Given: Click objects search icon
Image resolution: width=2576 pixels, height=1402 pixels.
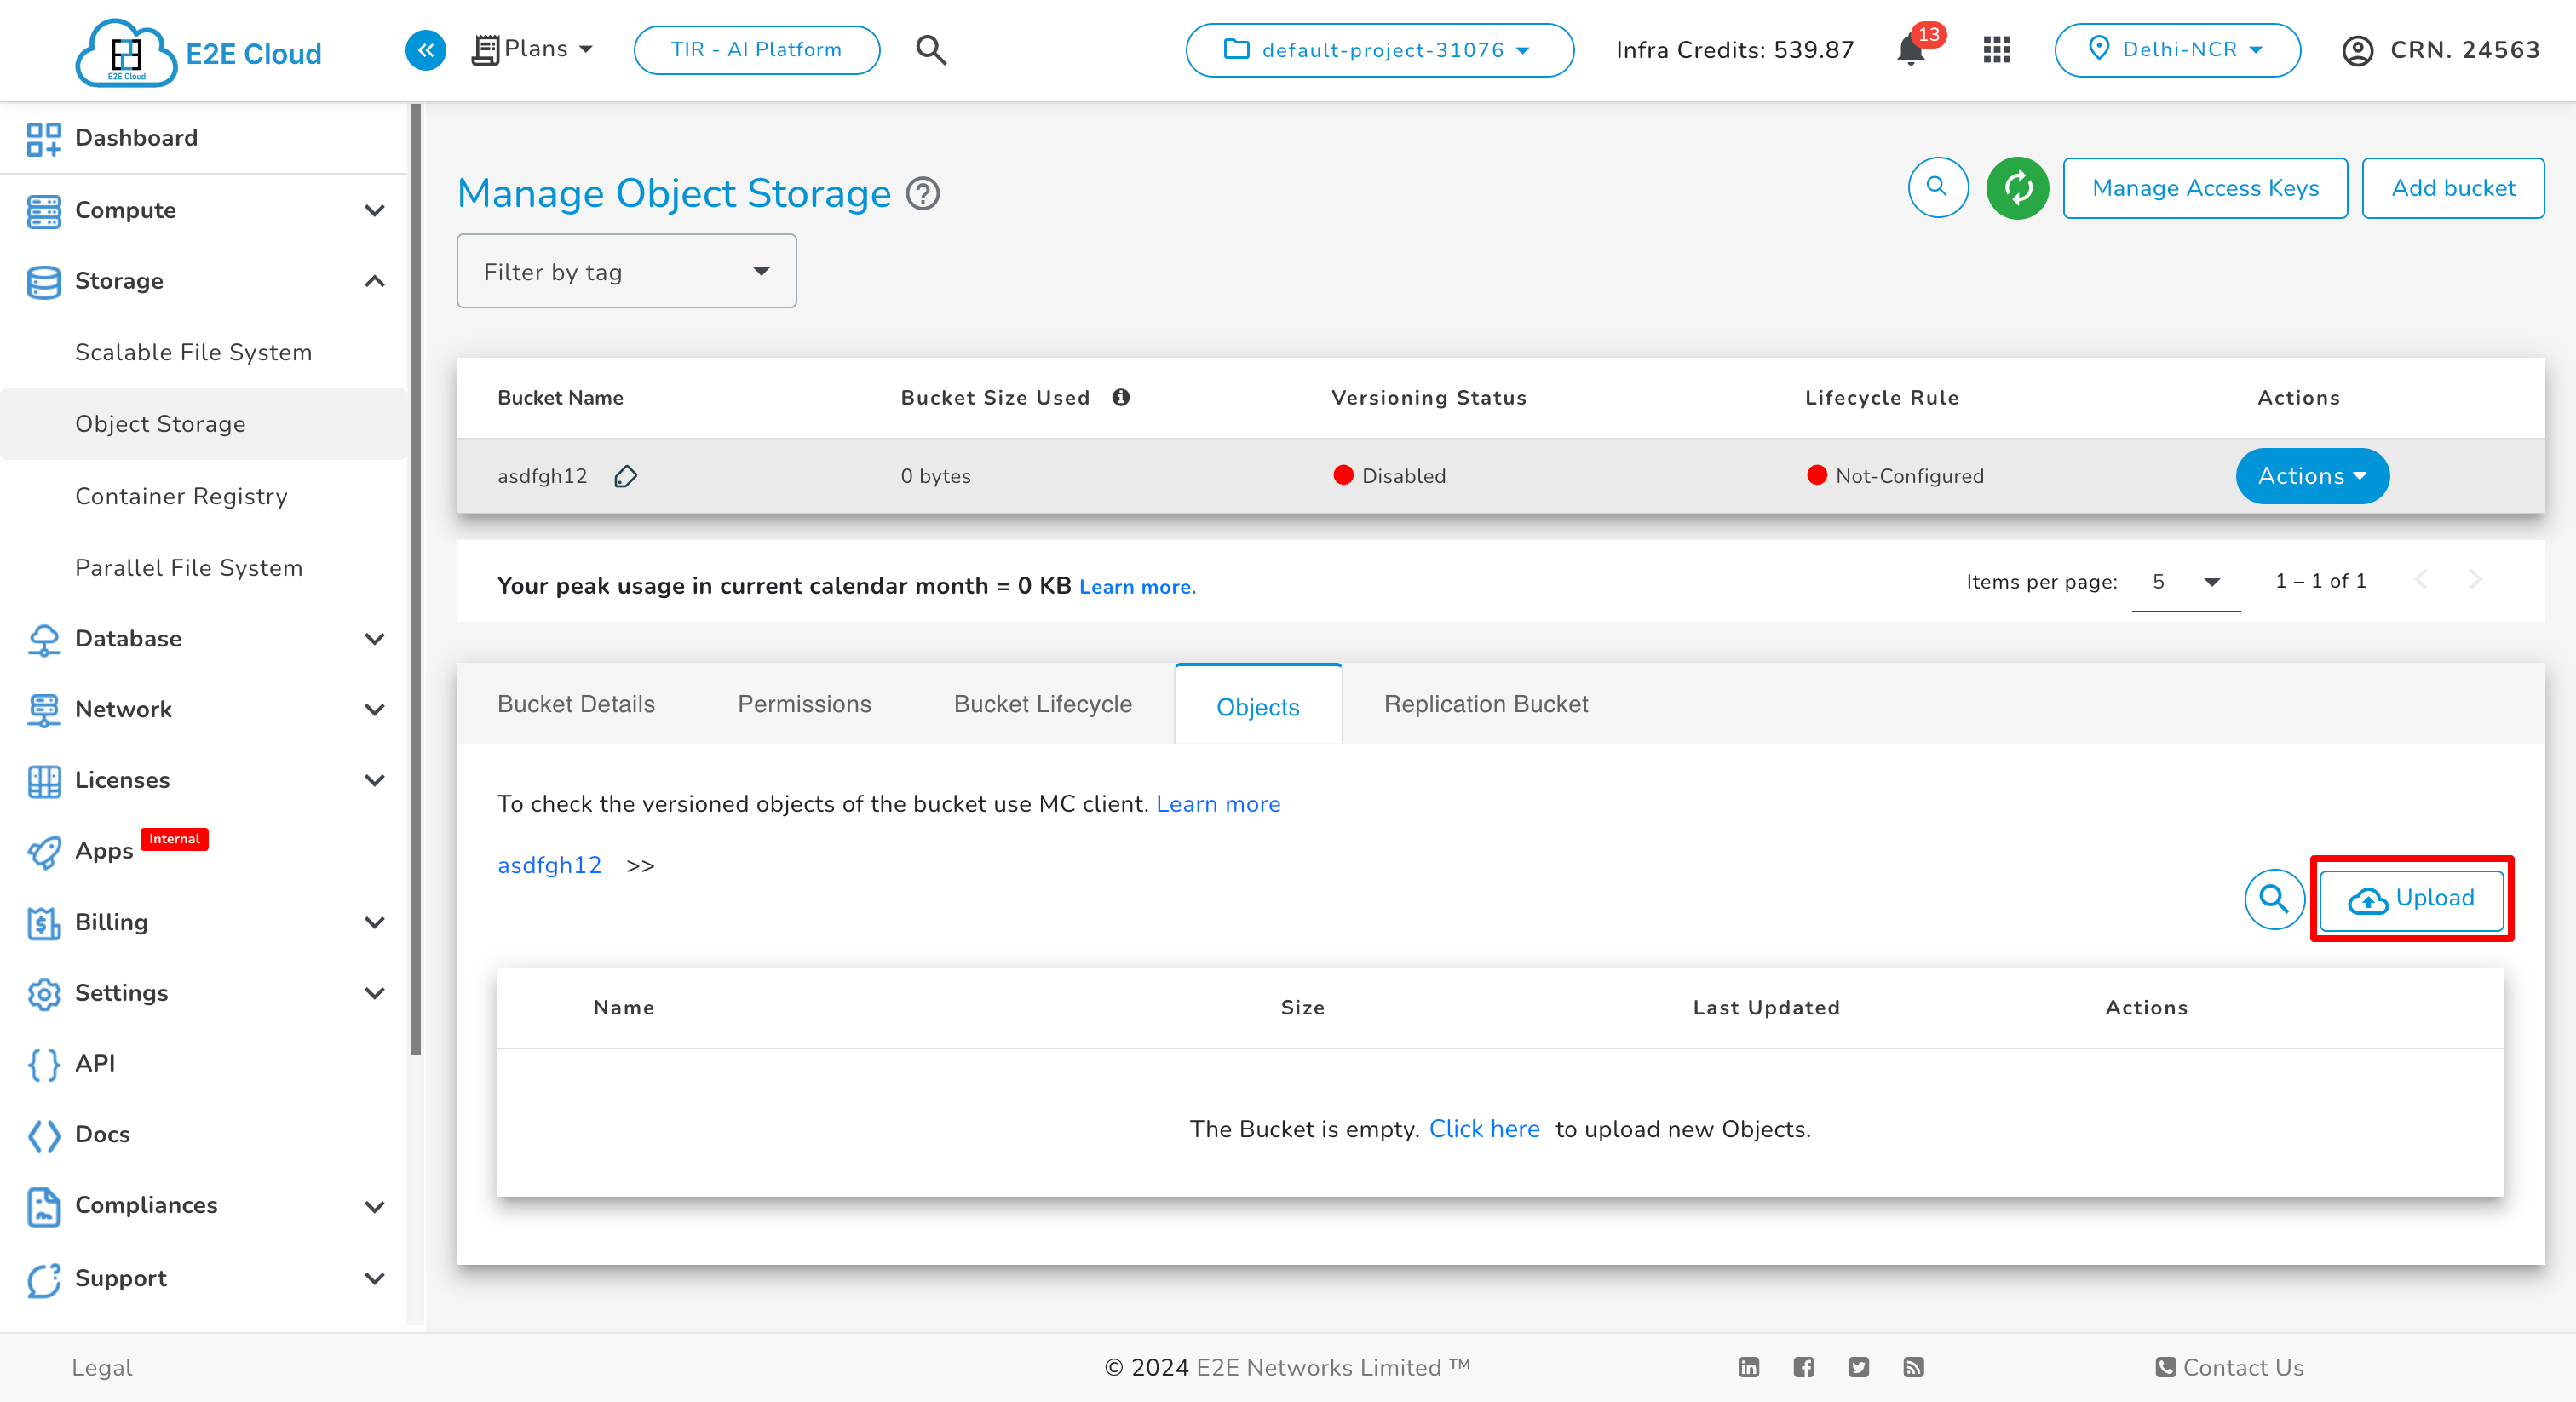Looking at the screenshot, I should 2274,899.
